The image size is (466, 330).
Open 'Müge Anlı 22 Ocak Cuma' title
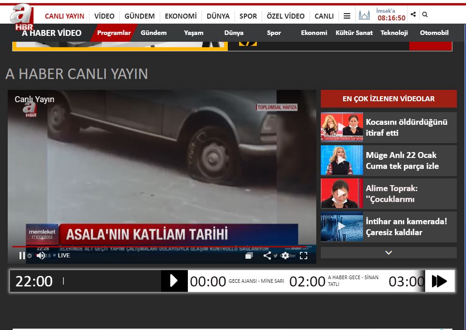click(x=402, y=161)
